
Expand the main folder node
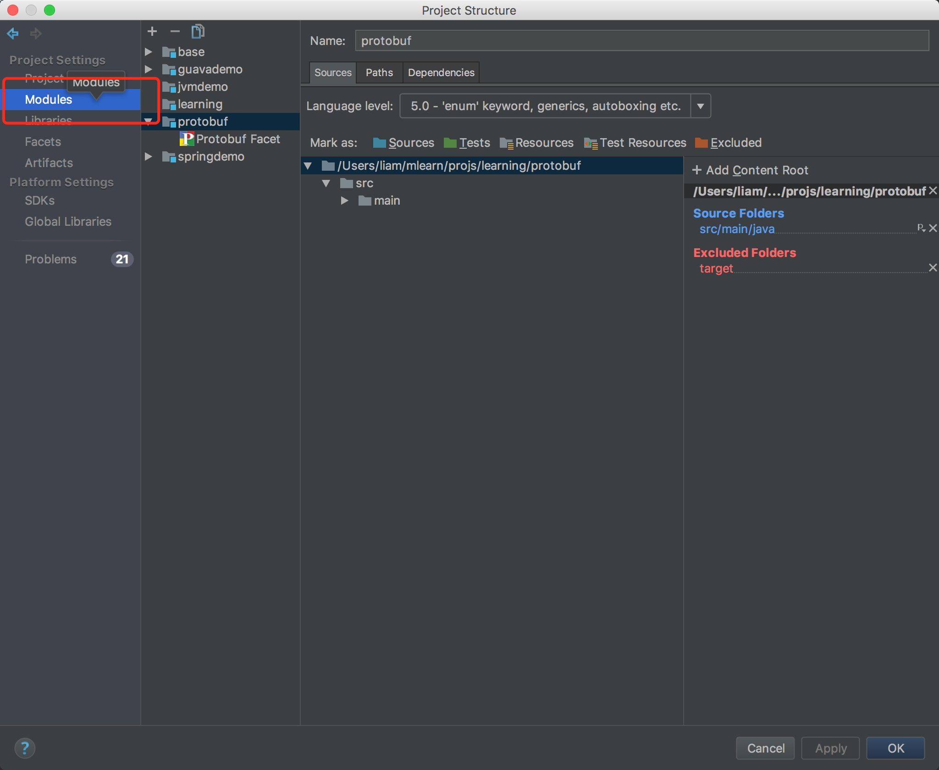click(344, 201)
